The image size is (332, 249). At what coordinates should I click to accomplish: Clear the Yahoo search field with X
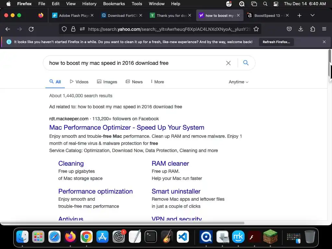click(228, 63)
